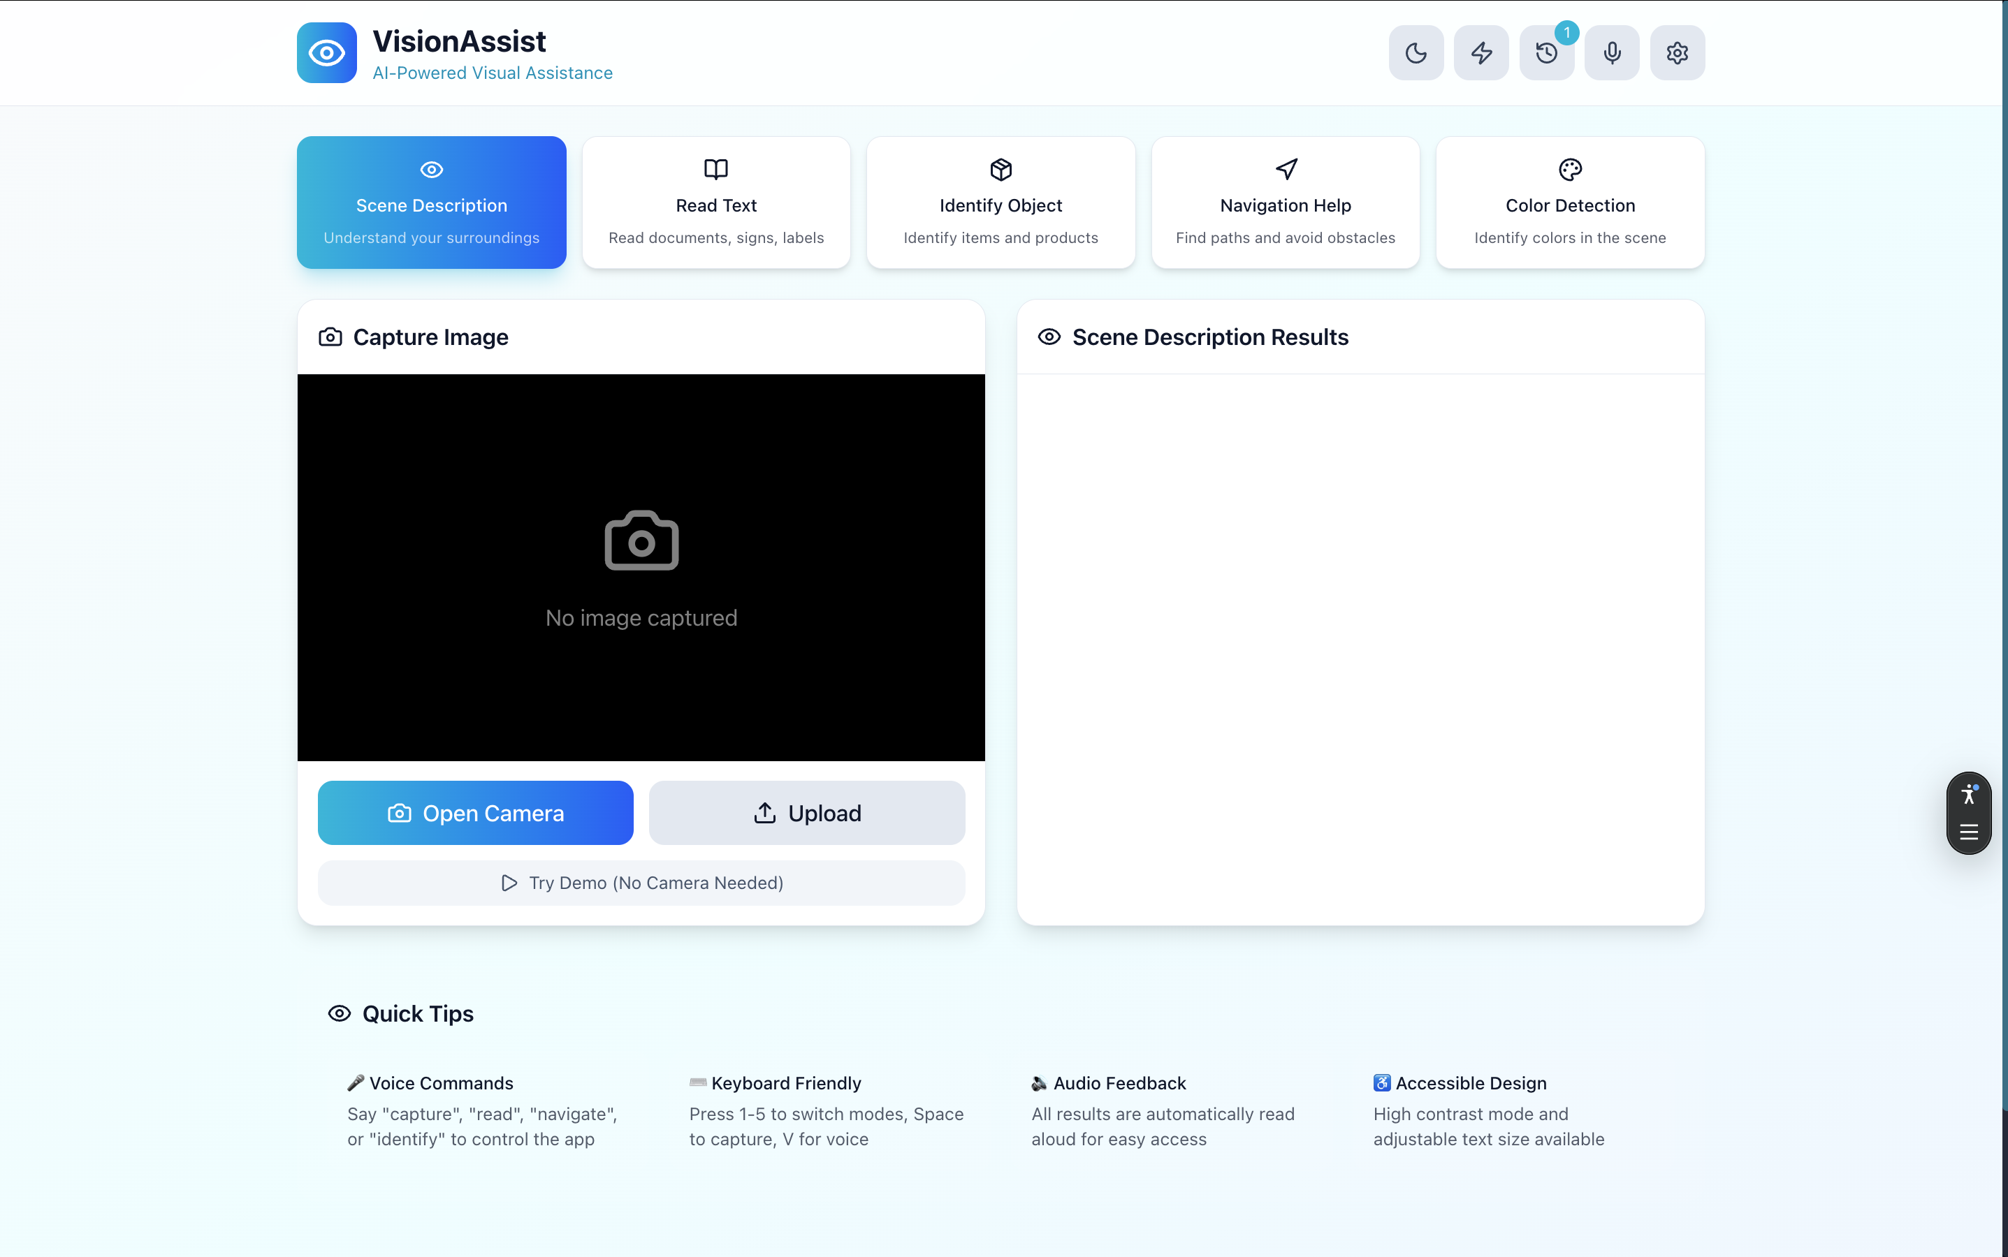Choose the Navigation Help arrow icon

coord(1286,170)
